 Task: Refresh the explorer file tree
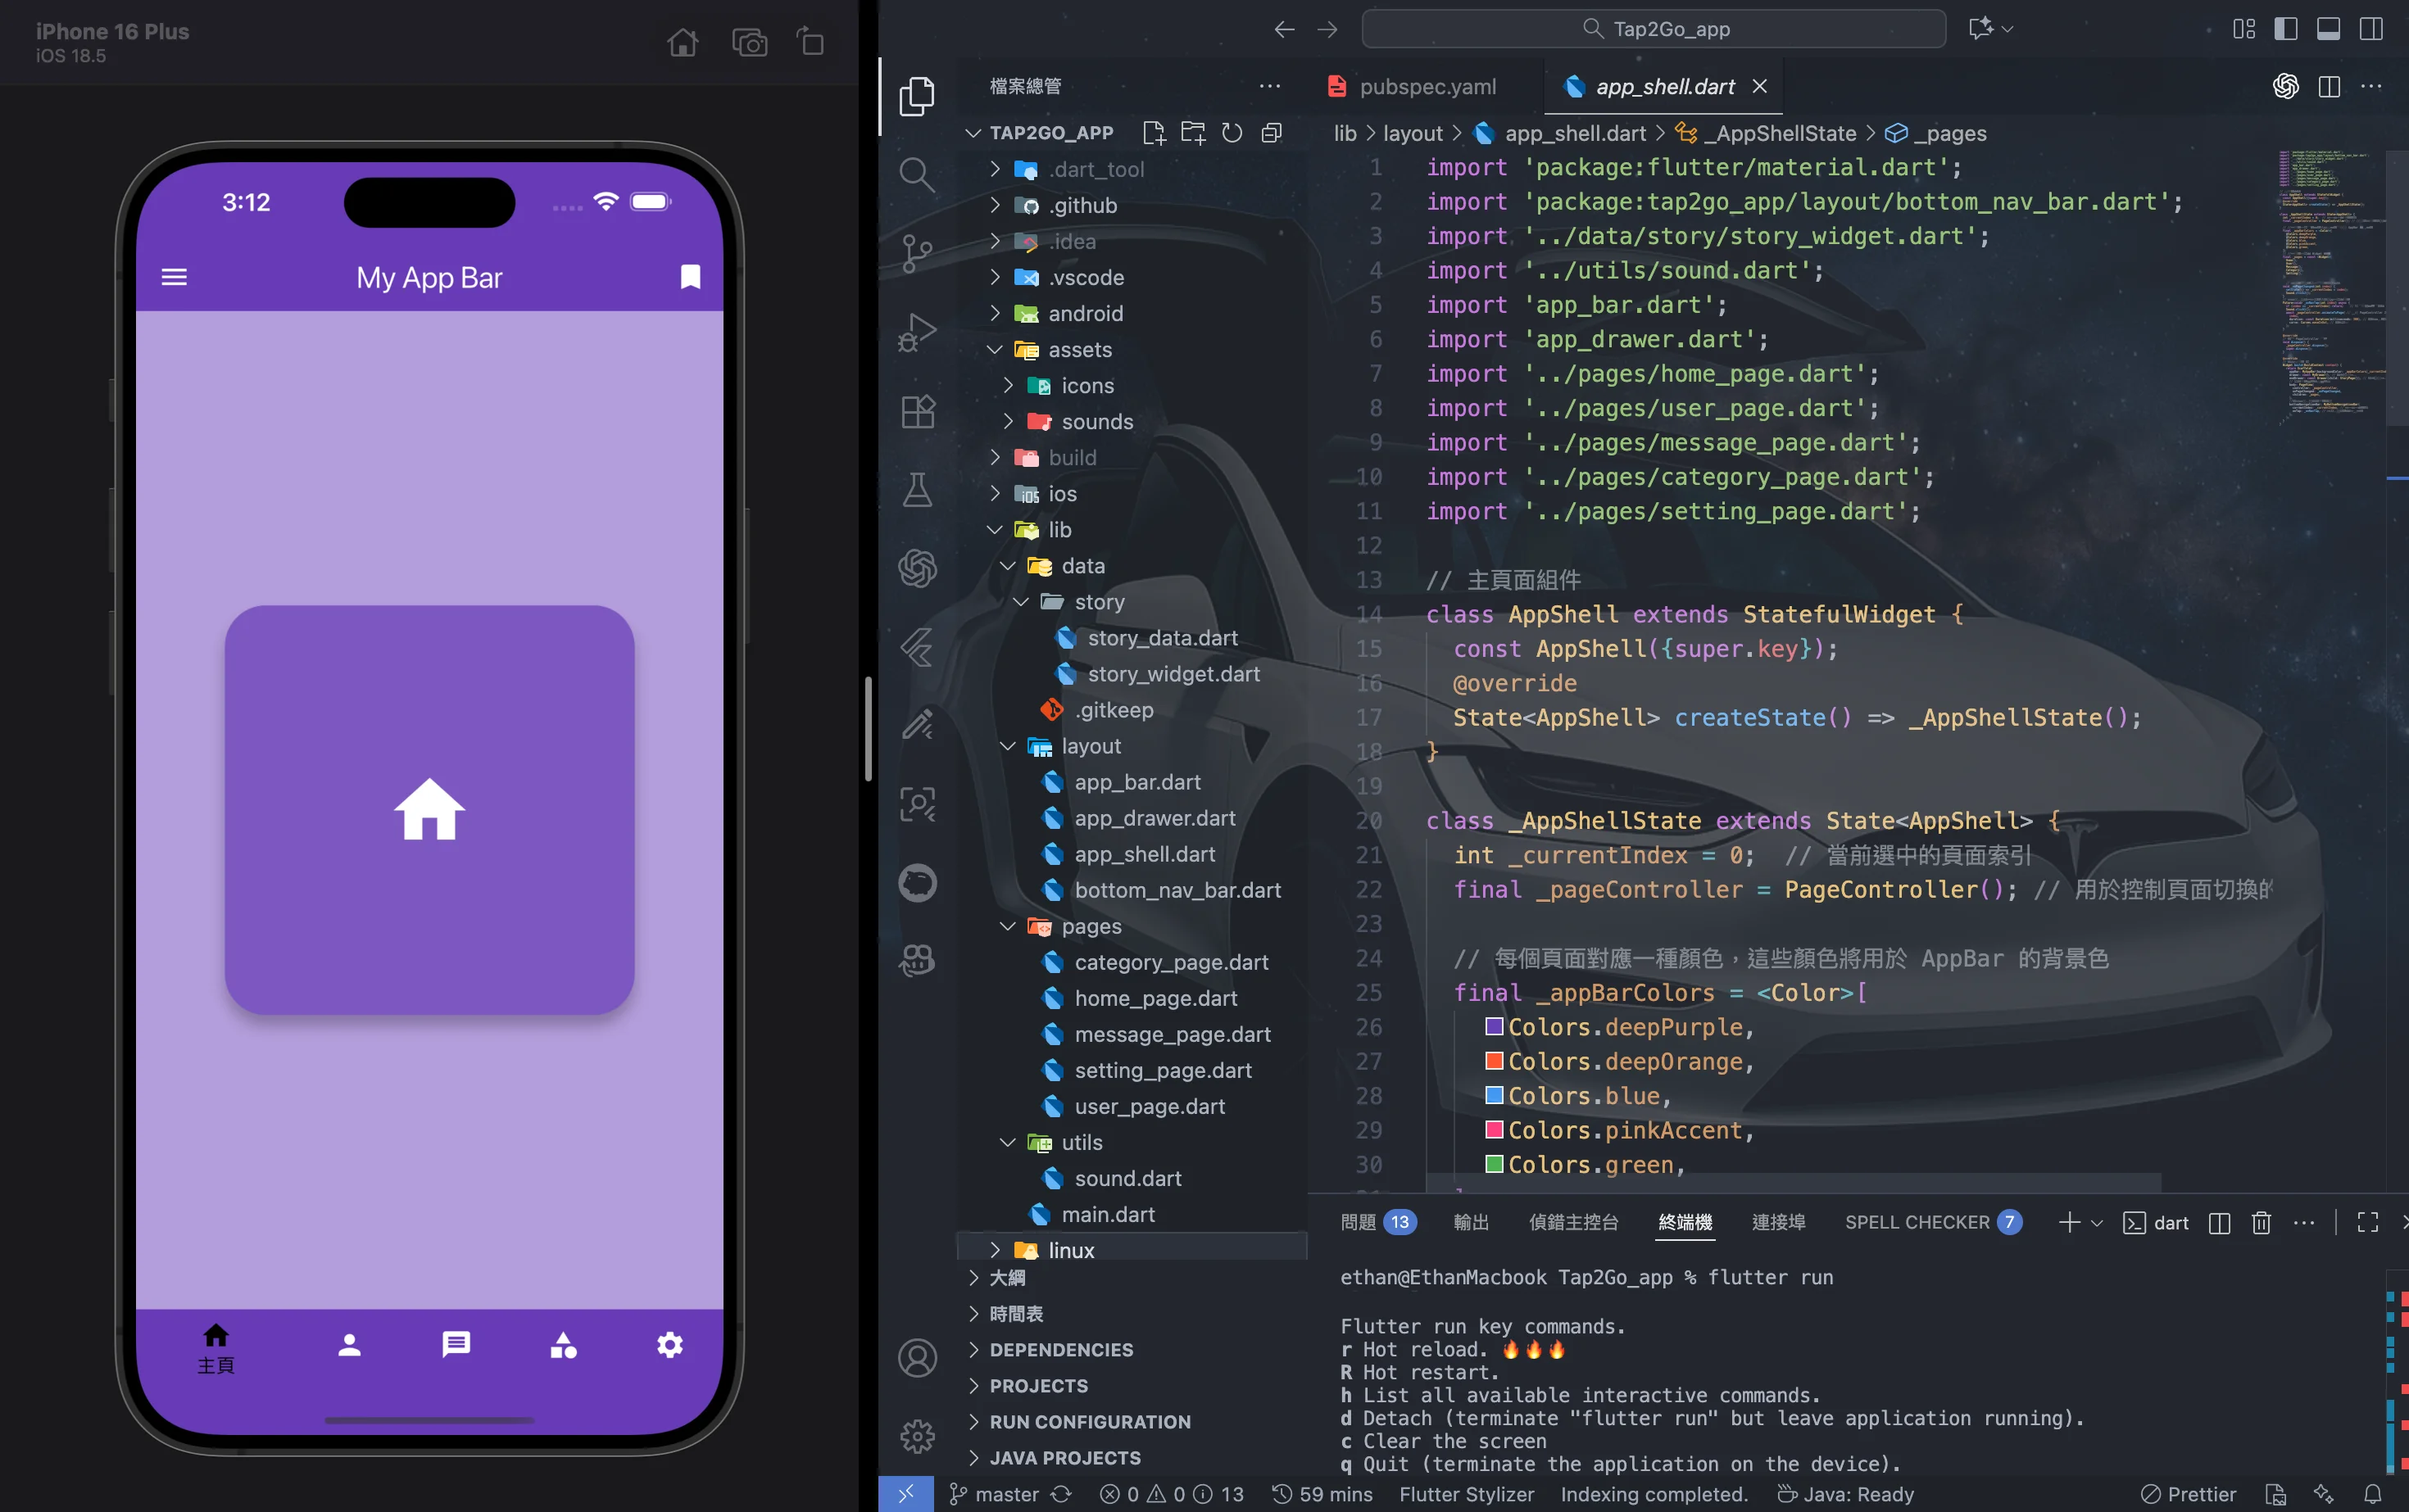(x=1232, y=133)
